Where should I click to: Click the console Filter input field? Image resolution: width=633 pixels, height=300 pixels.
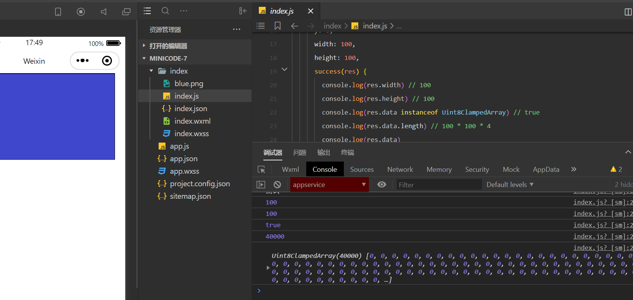click(438, 185)
